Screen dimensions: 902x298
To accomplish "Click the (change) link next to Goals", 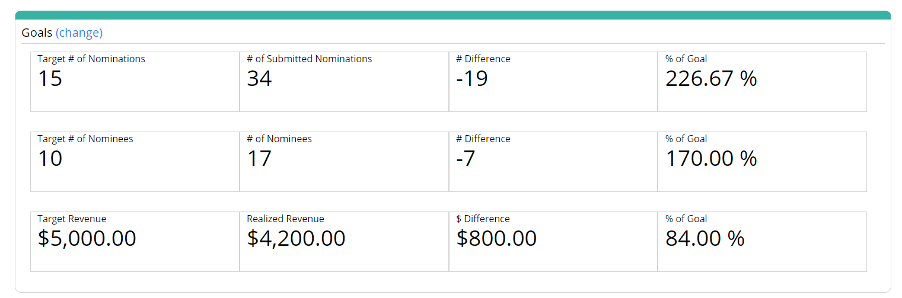I will pyautogui.click(x=79, y=33).
